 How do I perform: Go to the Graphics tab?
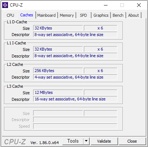tap(101, 15)
